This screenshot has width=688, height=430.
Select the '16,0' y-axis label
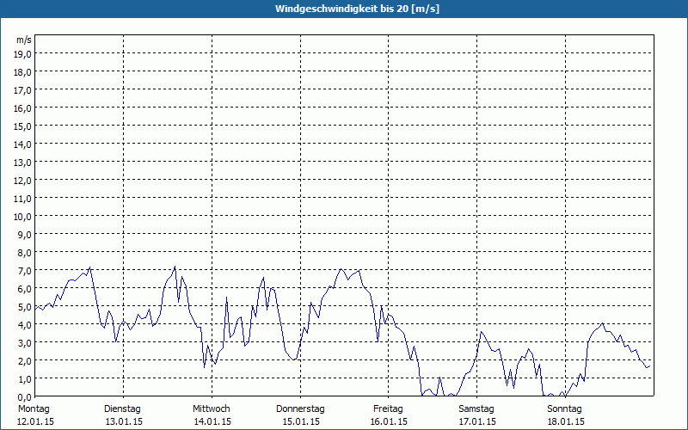click(x=22, y=108)
